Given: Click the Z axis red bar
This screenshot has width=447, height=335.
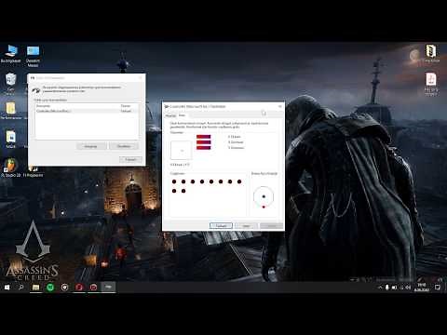Looking at the screenshot, I should tap(204, 137).
